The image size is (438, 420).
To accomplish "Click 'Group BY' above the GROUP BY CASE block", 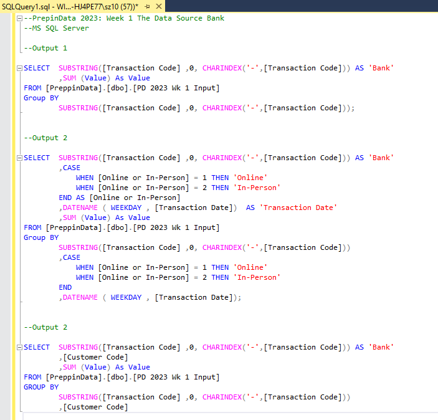I will pos(41,237).
